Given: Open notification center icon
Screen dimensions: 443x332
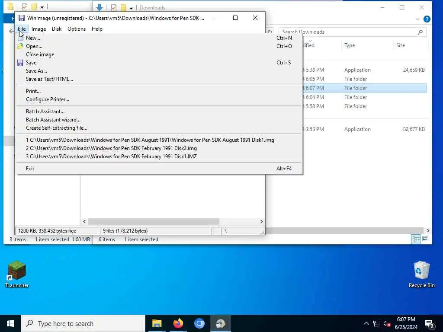Looking at the screenshot, I should [429, 324].
